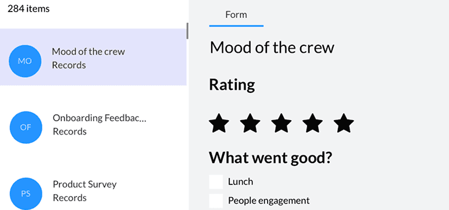Click the OF circular avatar icon

coord(26,128)
